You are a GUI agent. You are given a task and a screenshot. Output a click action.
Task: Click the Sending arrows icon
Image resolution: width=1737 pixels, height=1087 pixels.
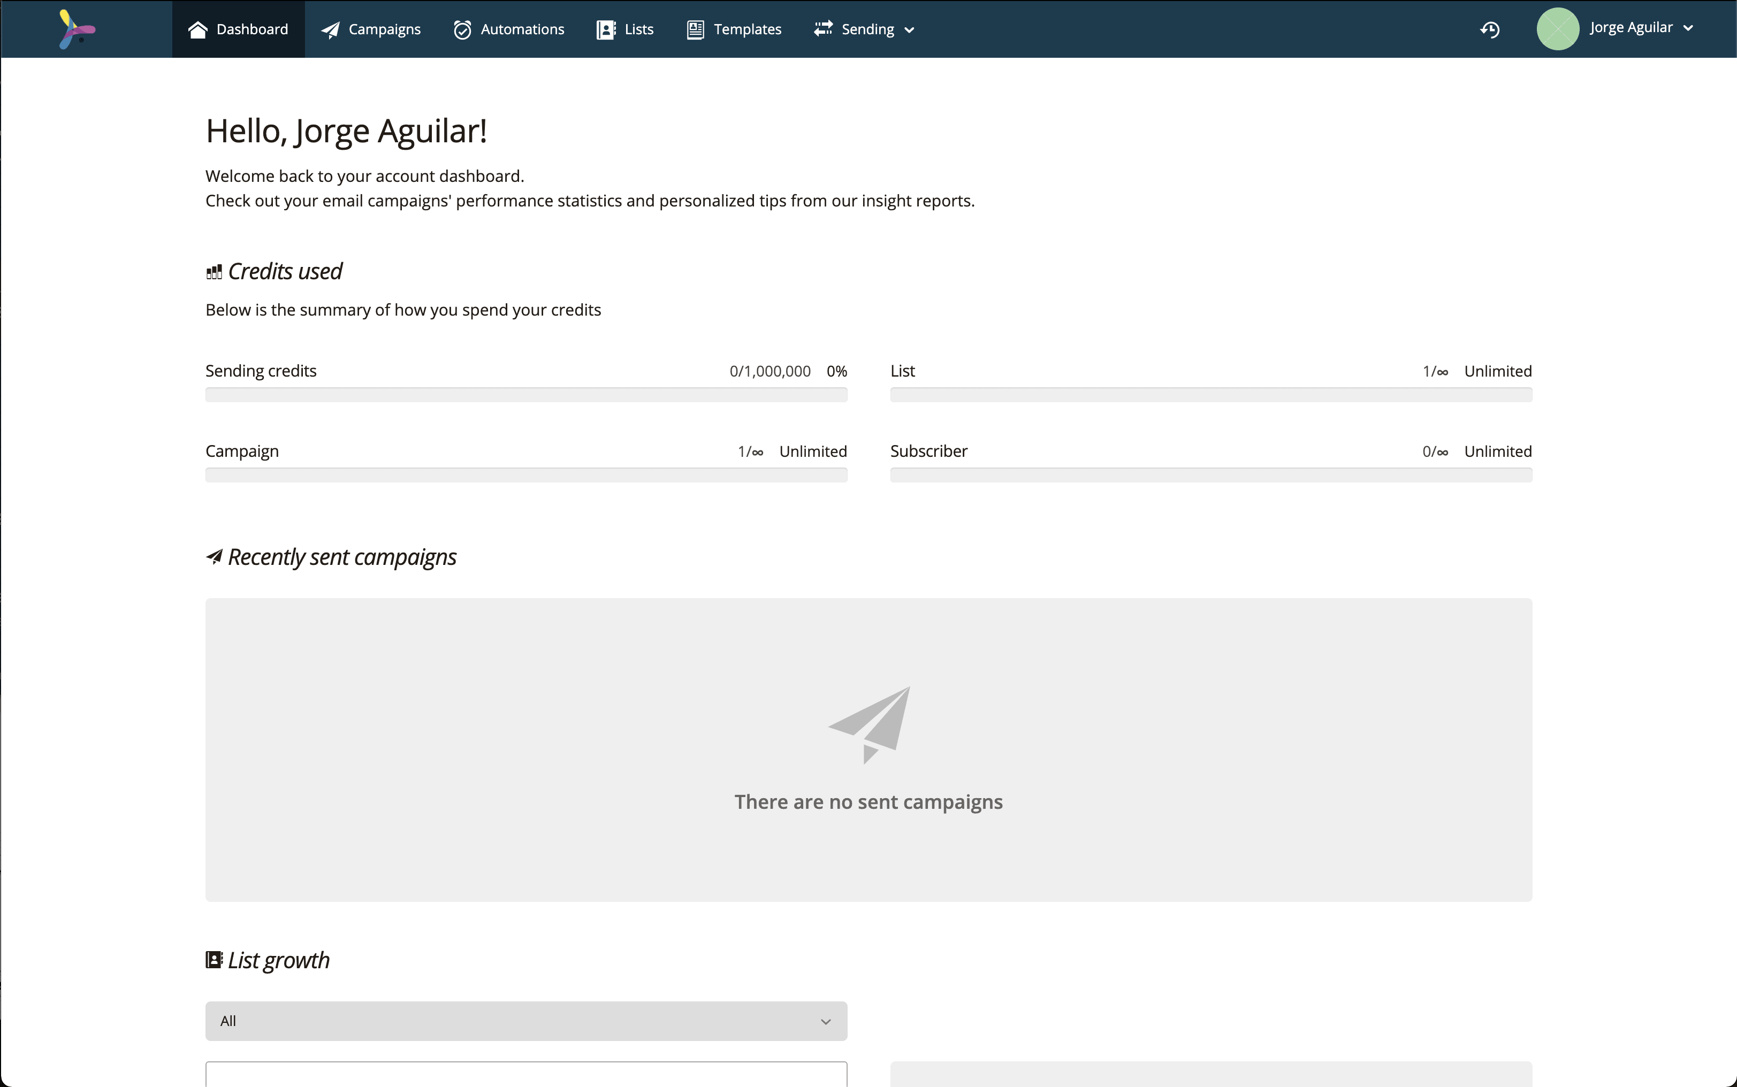(x=823, y=29)
